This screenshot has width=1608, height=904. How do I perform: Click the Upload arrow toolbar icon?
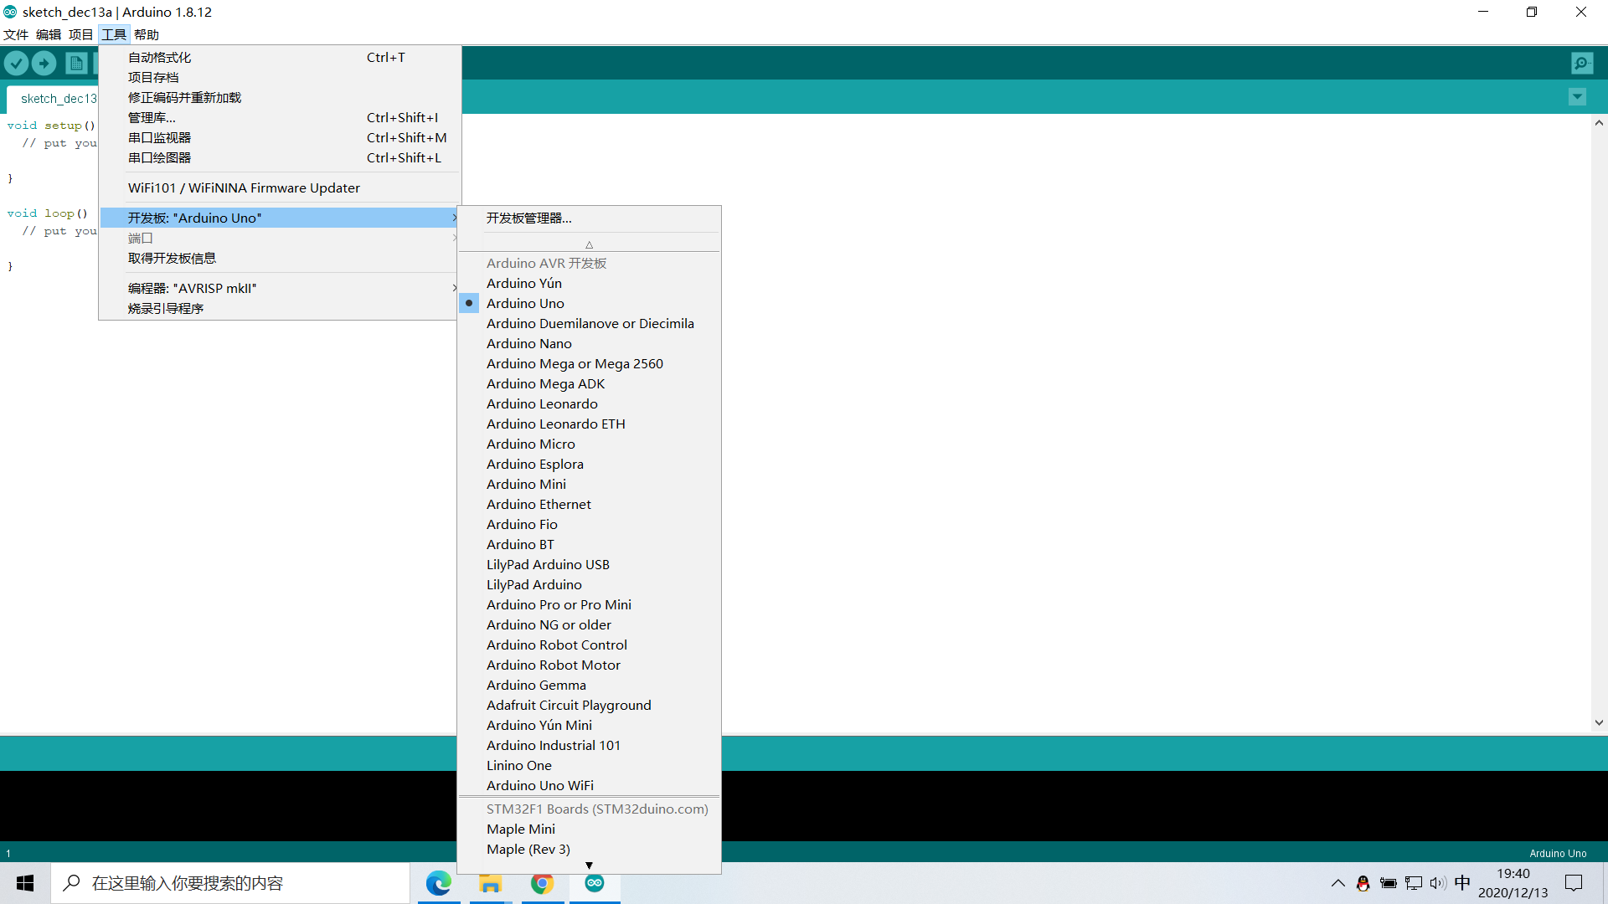click(x=44, y=63)
